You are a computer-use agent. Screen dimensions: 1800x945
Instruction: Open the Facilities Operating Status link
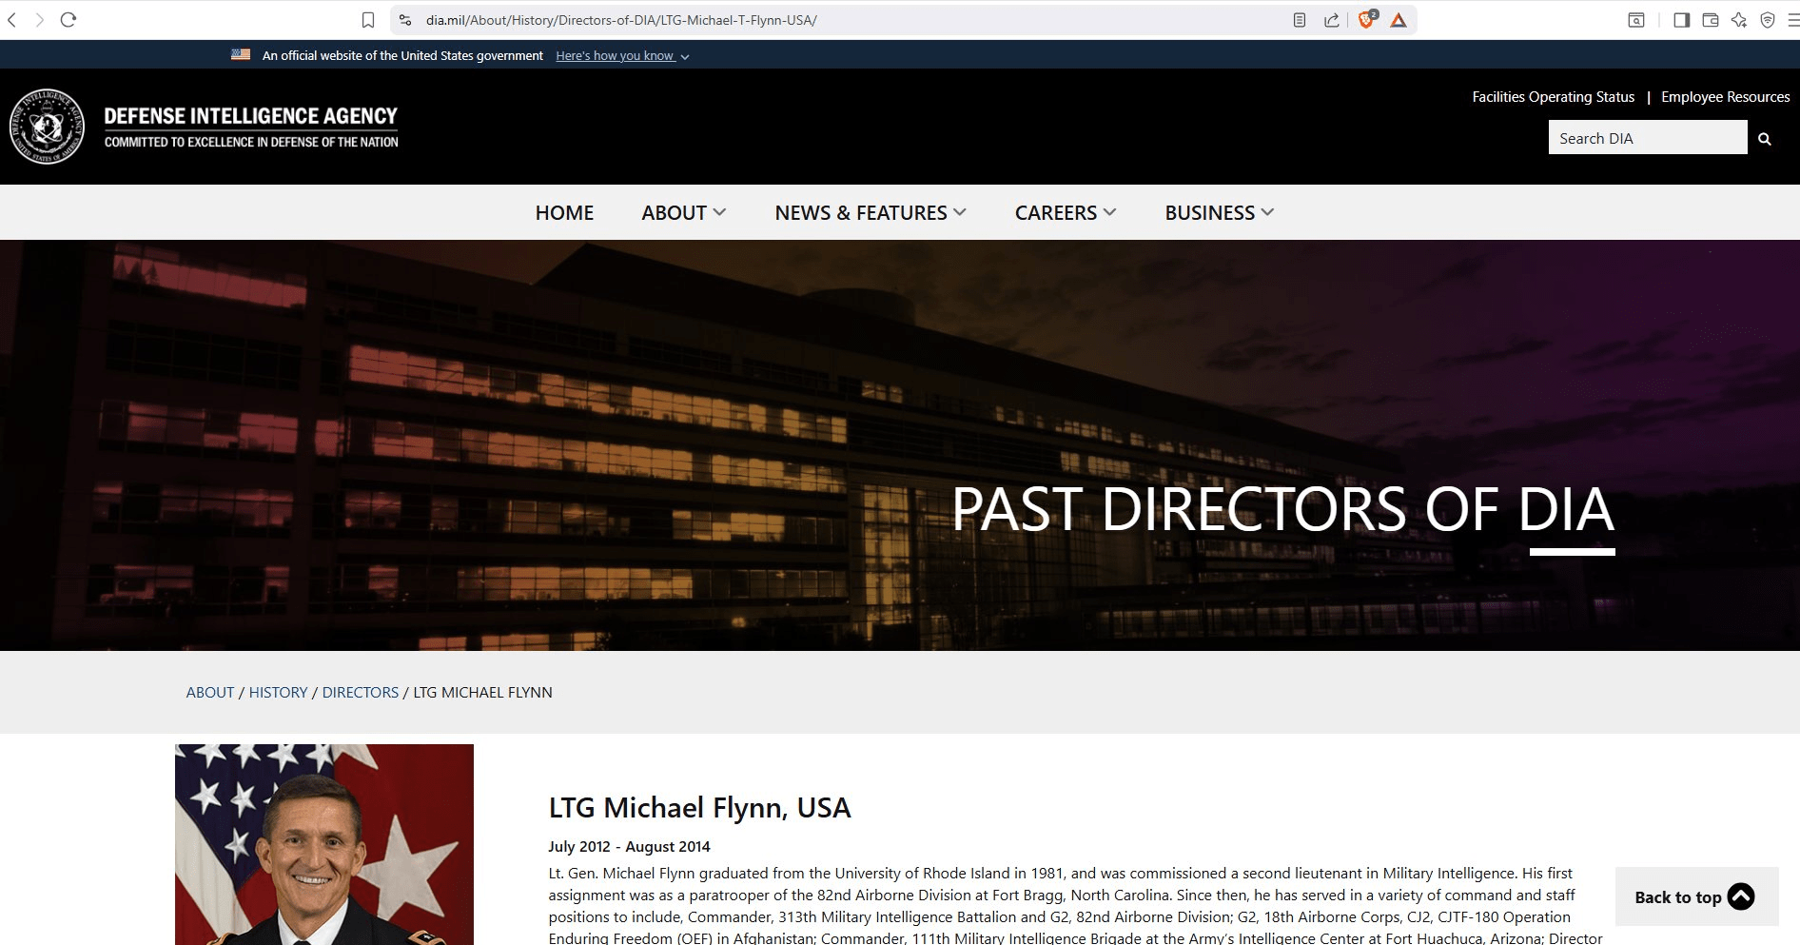click(x=1553, y=97)
